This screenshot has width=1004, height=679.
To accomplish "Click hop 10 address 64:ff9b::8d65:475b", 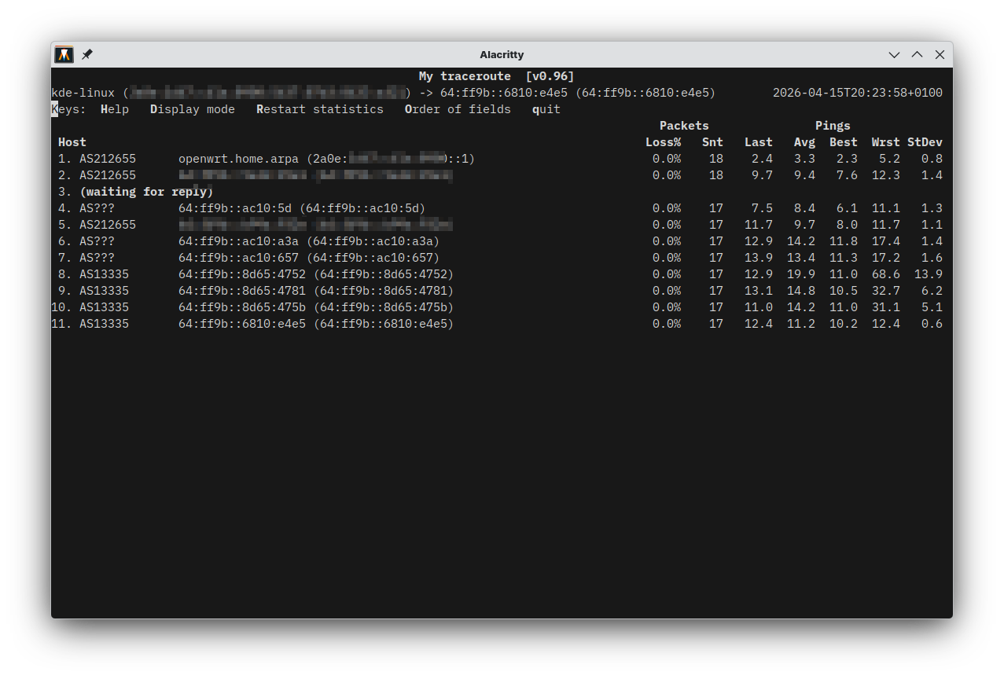I will [x=242, y=307].
